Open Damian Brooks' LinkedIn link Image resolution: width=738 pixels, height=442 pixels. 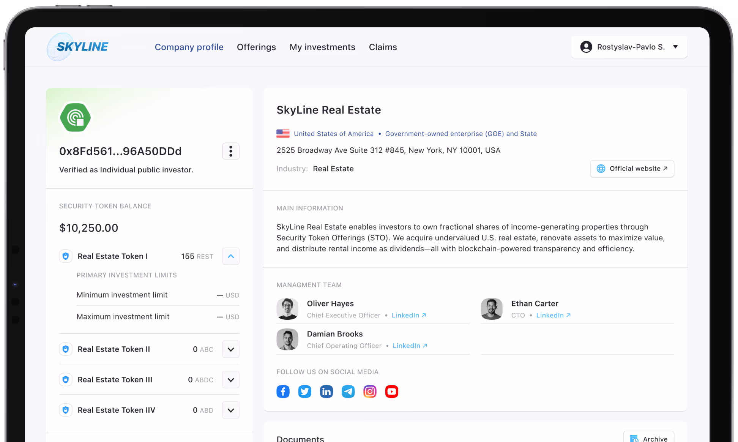410,346
